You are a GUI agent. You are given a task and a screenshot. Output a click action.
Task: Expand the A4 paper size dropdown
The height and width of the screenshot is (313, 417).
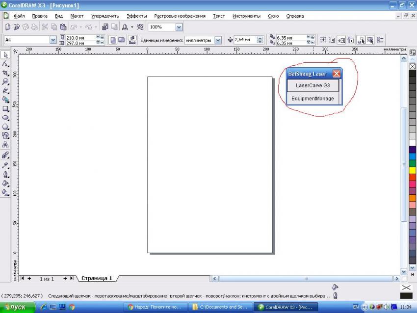pos(53,40)
